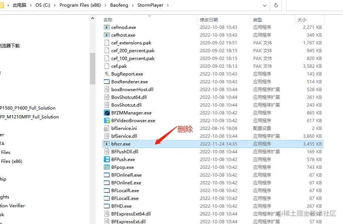Select FP_M1210MFP_Full_Solution in navigation pane
This screenshot has height=224, width=343.
pos(30,117)
